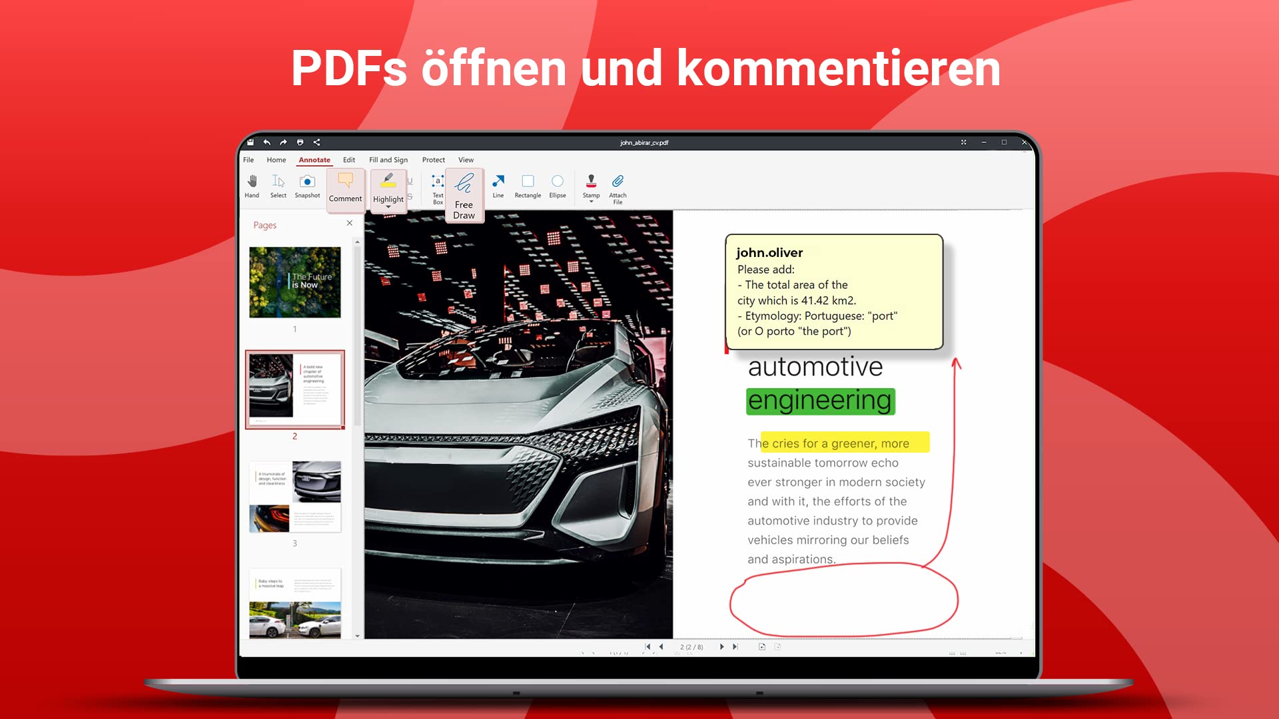Select the Line arrow tool
The height and width of the screenshot is (719, 1279).
point(498,186)
